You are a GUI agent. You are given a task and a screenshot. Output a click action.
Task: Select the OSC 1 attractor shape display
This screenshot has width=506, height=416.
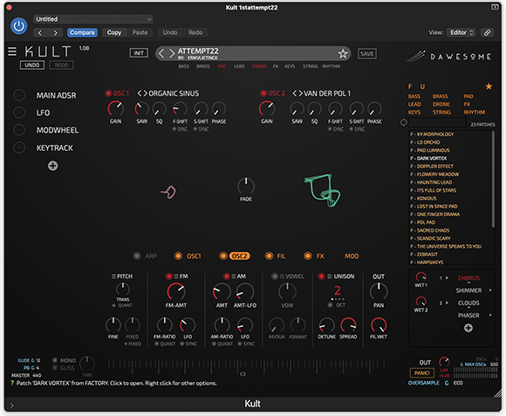point(168,192)
